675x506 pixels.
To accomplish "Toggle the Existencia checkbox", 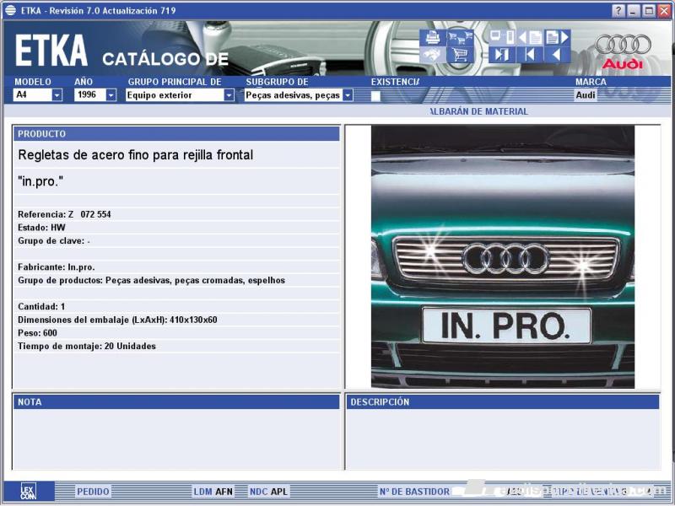I will [x=375, y=96].
